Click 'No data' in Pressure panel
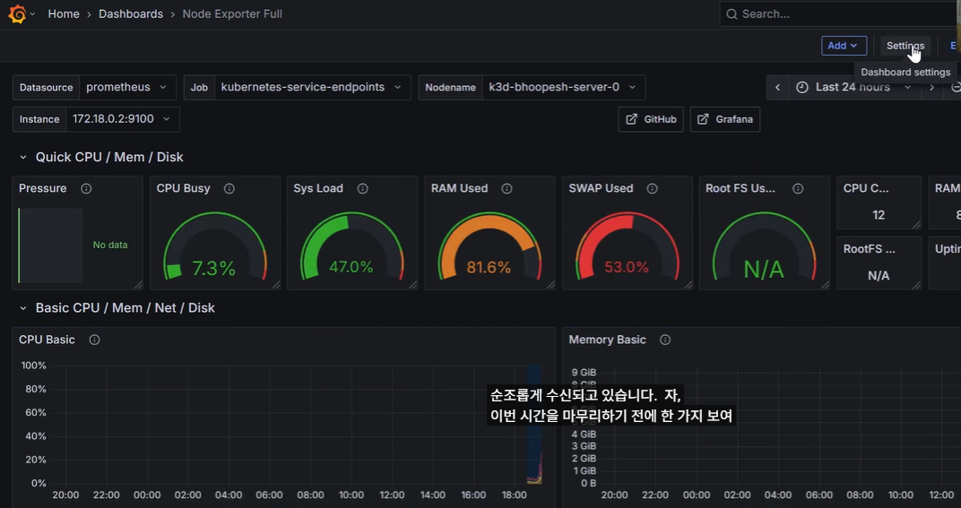 click(x=110, y=245)
